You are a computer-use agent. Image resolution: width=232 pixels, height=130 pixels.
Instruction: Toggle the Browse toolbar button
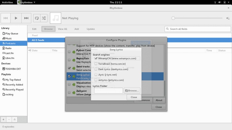click(x=48, y=29)
